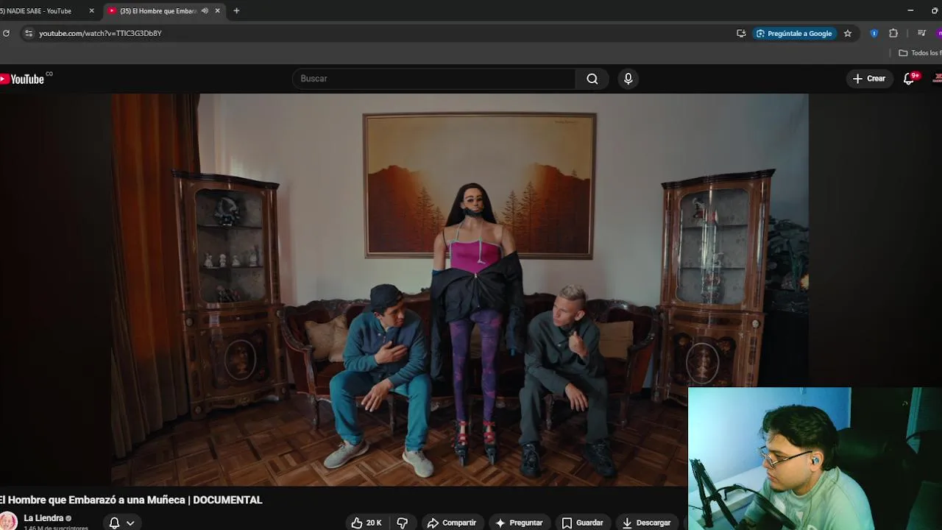Click the youtube.com URL in the address bar
The height and width of the screenshot is (530, 942).
coord(100,33)
